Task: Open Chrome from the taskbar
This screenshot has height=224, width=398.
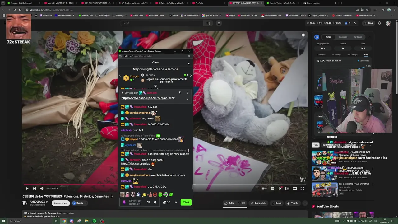Action: point(64,221)
